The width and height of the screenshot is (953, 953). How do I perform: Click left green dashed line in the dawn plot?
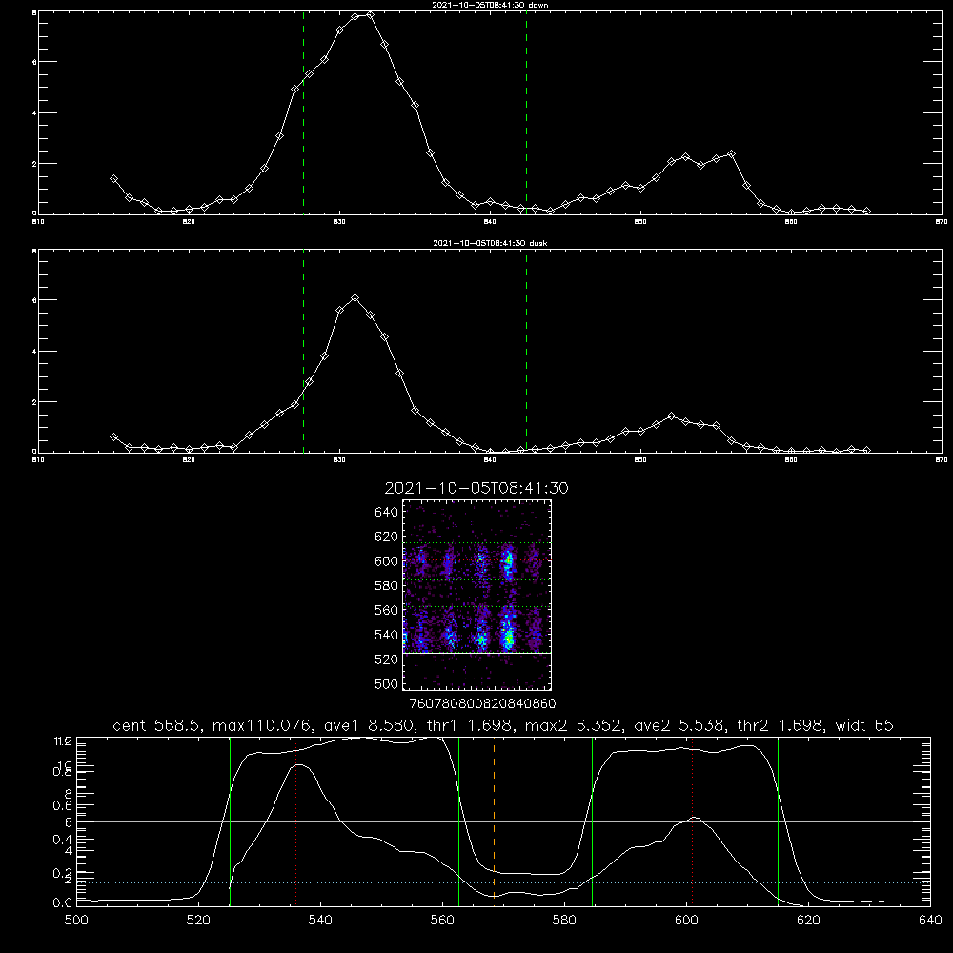point(303,112)
